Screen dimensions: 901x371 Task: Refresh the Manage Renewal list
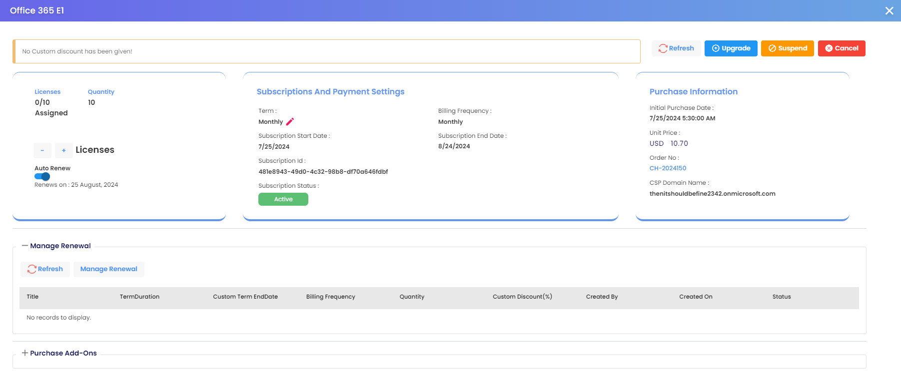(45, 269)
